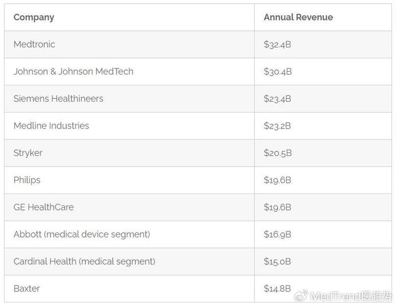
Task: Click the Philips company name
Action: (x=27, y=180)
